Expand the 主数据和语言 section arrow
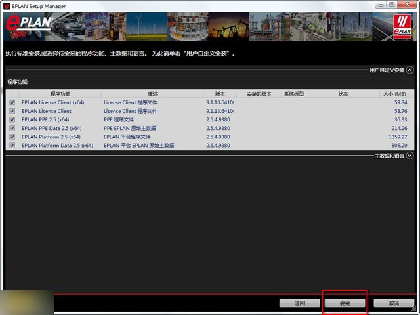Screen dimensions: 420x315 tap(409, 156)
